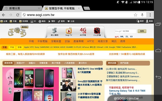
Task: Tap the microphone voice search icon
Action: [142, 15]
